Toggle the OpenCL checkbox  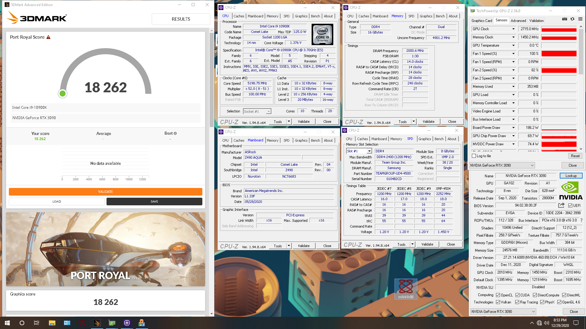pyautogui.click(x=498, y=295)
